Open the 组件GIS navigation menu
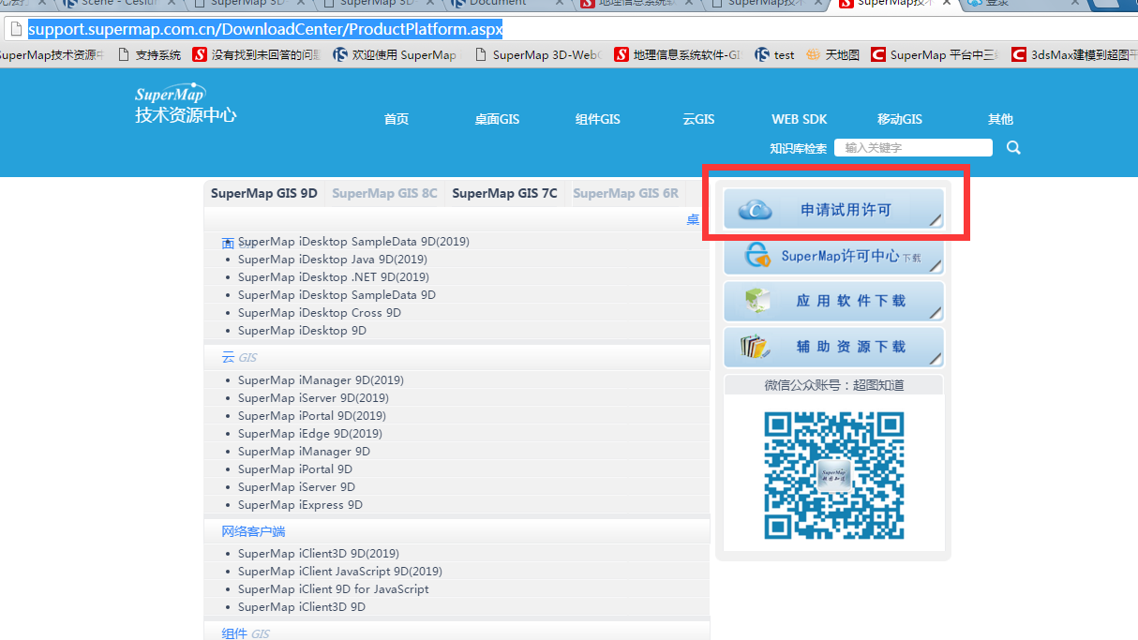Viewport: 1138px width, 640px height. click(x=598, y=119)
